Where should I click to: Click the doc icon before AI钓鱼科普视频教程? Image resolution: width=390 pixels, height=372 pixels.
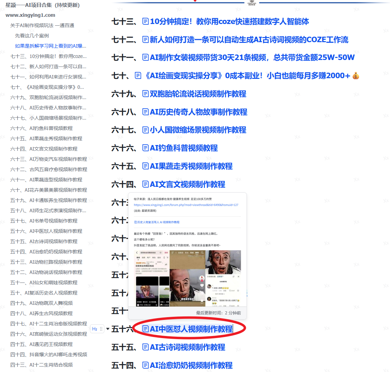[145, 148]
